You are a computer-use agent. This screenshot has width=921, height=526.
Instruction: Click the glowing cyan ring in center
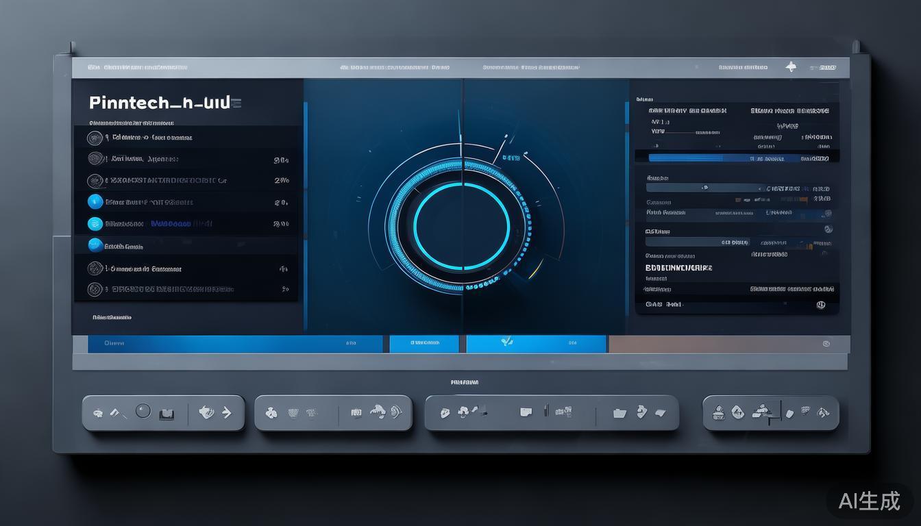point(461,225)
